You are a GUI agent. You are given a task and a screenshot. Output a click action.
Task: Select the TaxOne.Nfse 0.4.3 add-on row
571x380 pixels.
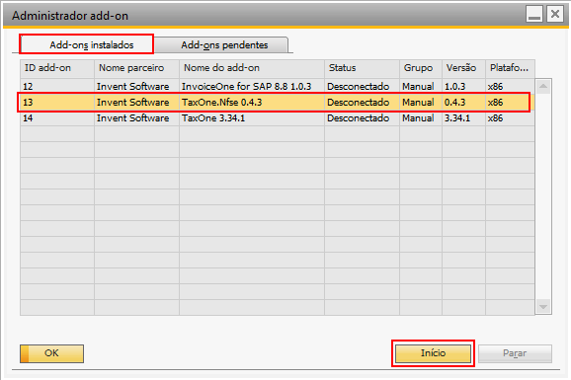(278, 103)
